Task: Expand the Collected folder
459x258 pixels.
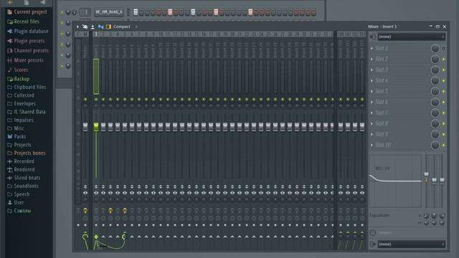Action: tap(21, 95)
